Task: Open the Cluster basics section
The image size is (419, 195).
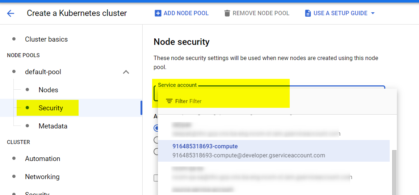Action: [46, 39]
